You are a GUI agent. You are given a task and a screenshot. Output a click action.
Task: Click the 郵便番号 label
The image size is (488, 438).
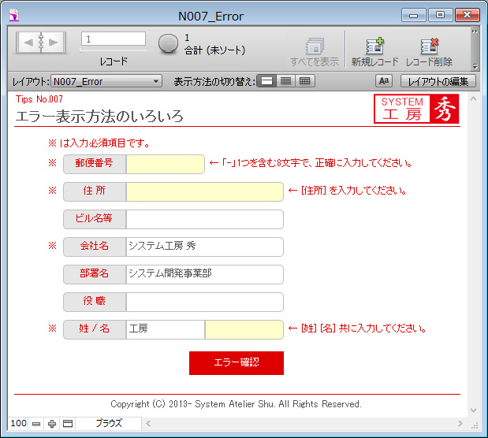click(94, 163)
